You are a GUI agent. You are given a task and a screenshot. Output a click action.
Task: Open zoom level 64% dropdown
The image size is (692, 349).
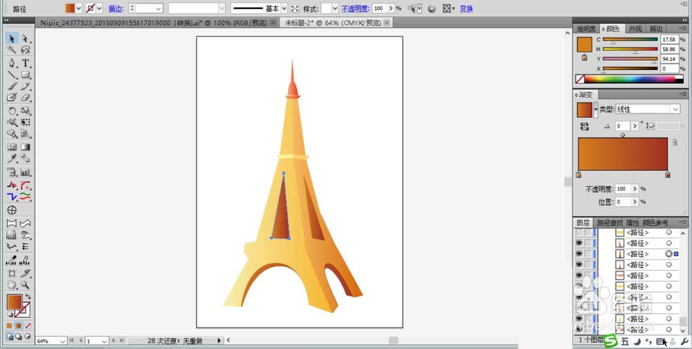tap(62, 341)
